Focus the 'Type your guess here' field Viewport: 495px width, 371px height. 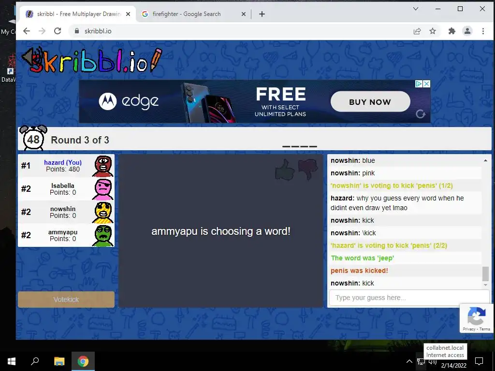pos(409,298)
